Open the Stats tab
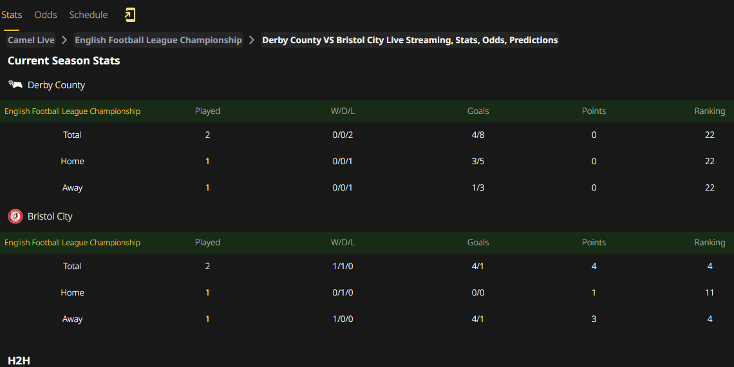The image size is (734, 367). pyautogui.click(x=12, y=15)
